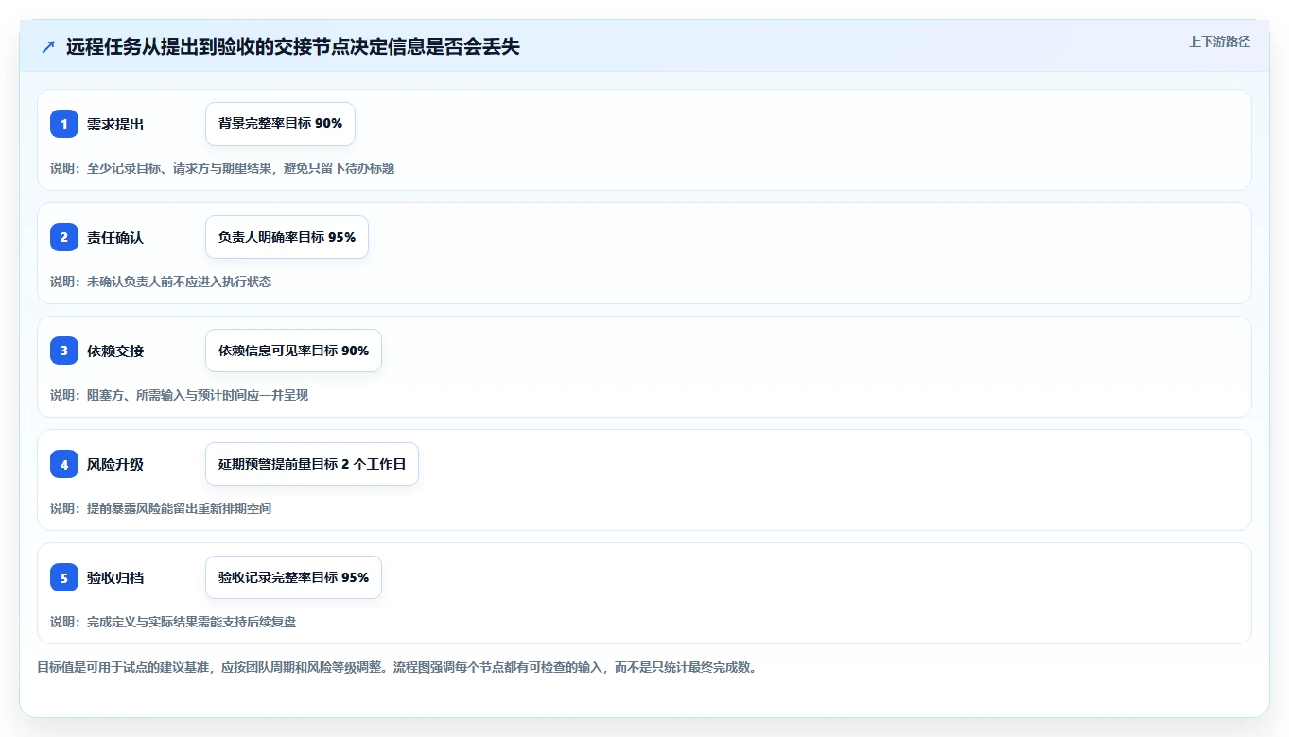Click the note 未确认负责人前不应进入执行状态
The height and width of the screenshot is (737, 1289).
(x=161, y=282)
